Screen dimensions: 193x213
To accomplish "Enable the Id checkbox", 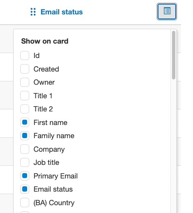I will pos(25,56).
